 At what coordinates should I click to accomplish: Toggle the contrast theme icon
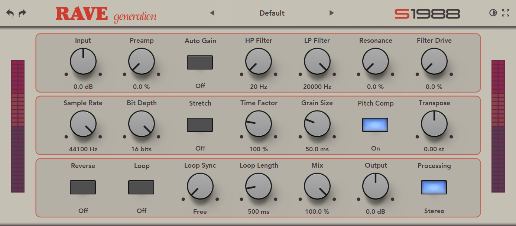[493, 13]
